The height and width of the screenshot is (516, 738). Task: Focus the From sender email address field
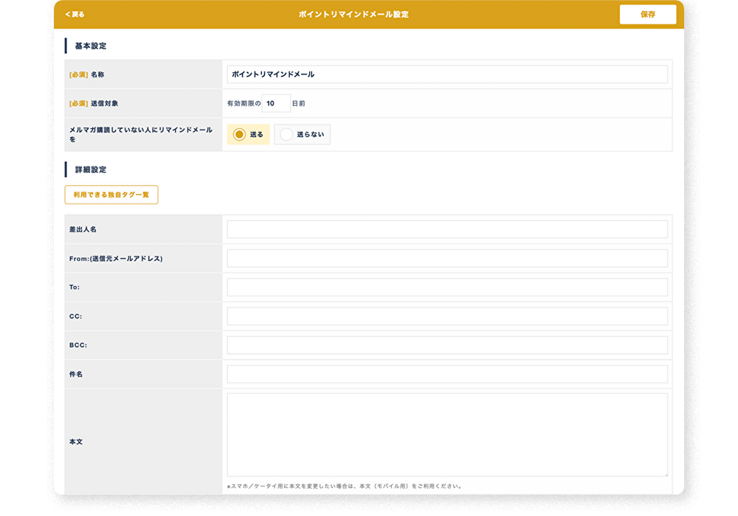click(x=447, y=259)
